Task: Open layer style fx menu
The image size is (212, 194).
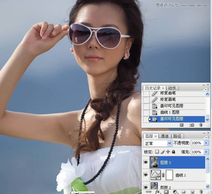Action: [158, 192]
